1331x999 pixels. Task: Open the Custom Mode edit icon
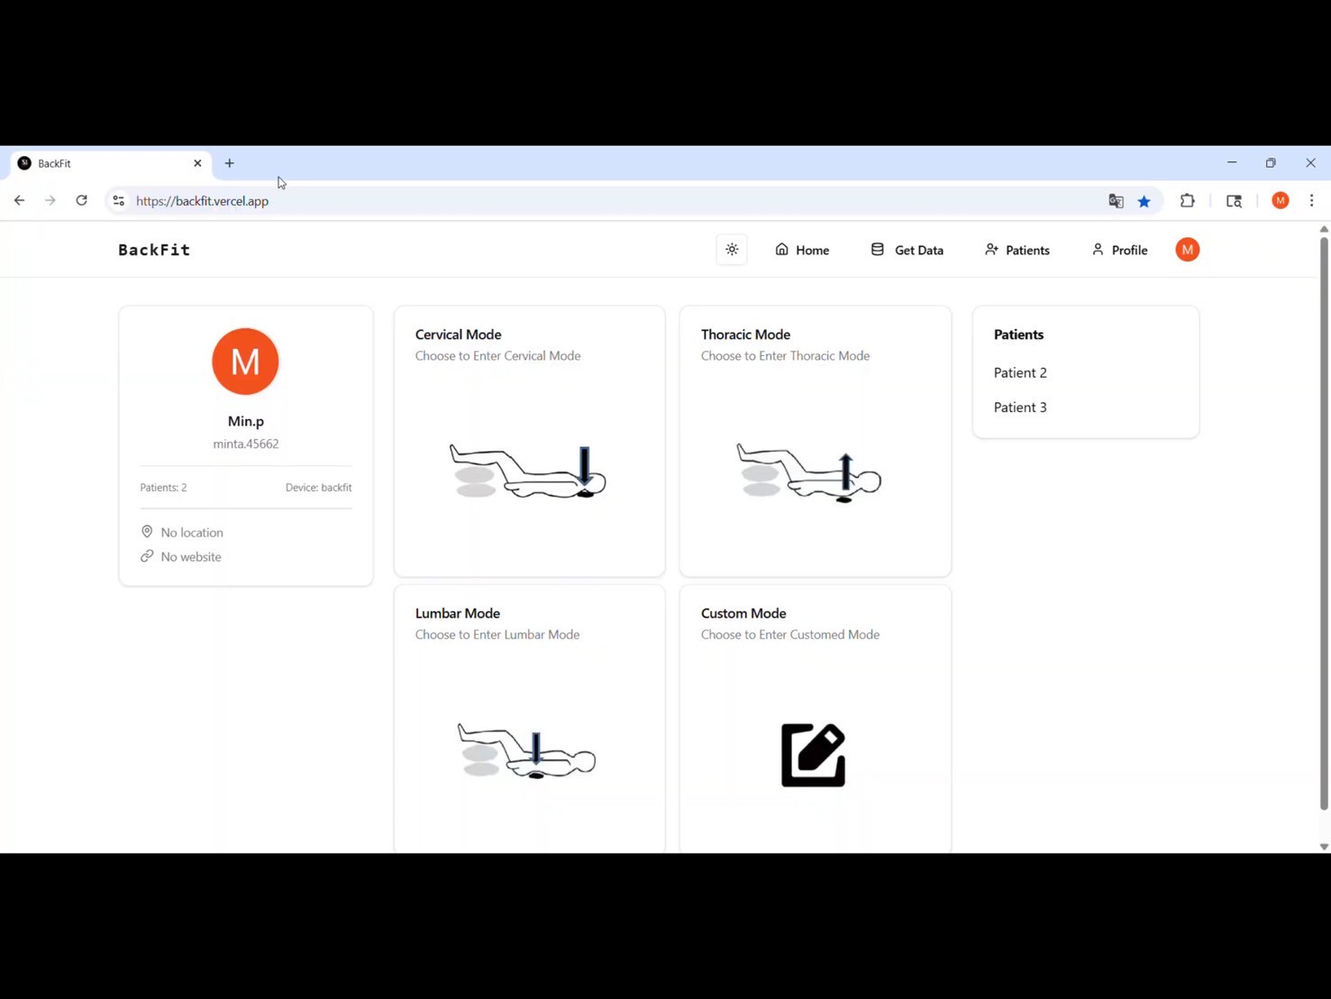pyautogui.click(x=813, y=755)
